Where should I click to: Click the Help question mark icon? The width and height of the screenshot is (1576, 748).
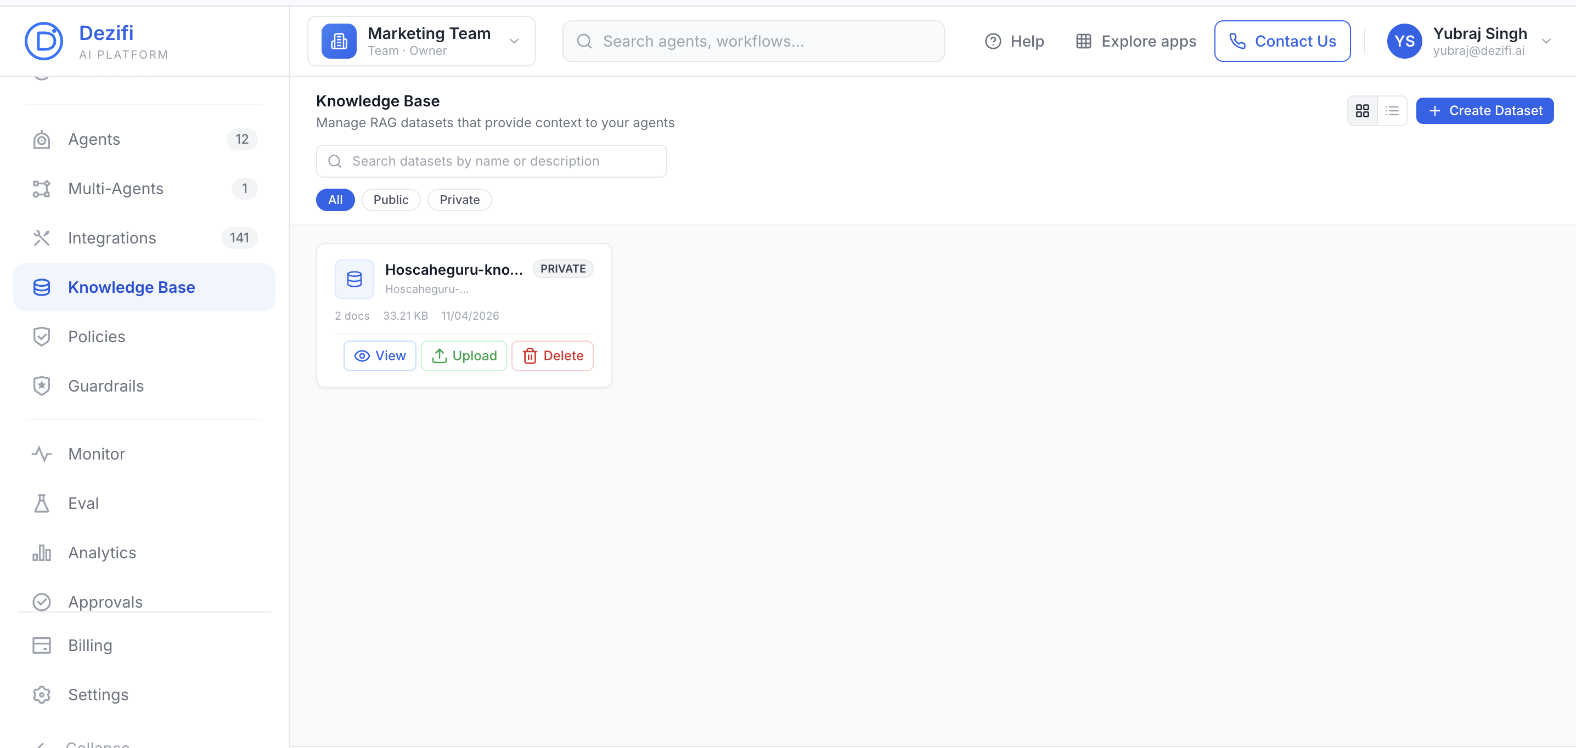993,41
